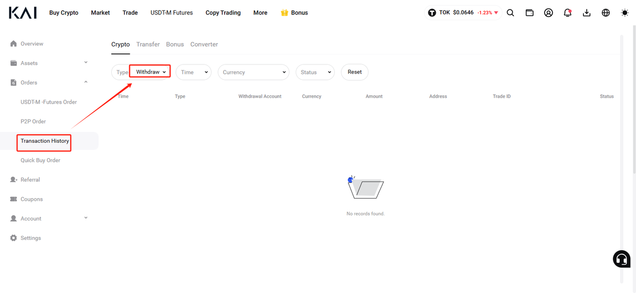Click the Address column header
636x293 pixels.
(x=438, y=96)
